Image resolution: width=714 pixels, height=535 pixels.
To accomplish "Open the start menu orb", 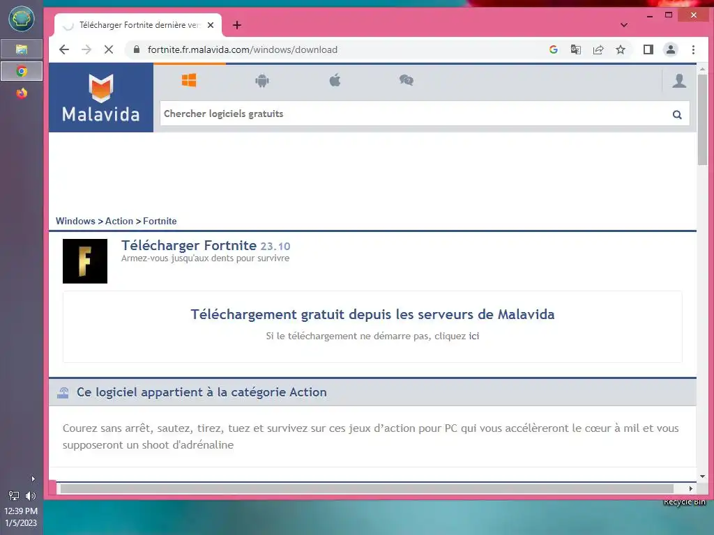I will point(22,19).
